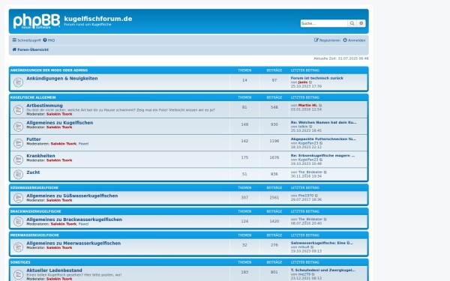Click forum icon beside Brackwasserkugelfischen
This screenshot has width=450, height=281.
[18, 222]
